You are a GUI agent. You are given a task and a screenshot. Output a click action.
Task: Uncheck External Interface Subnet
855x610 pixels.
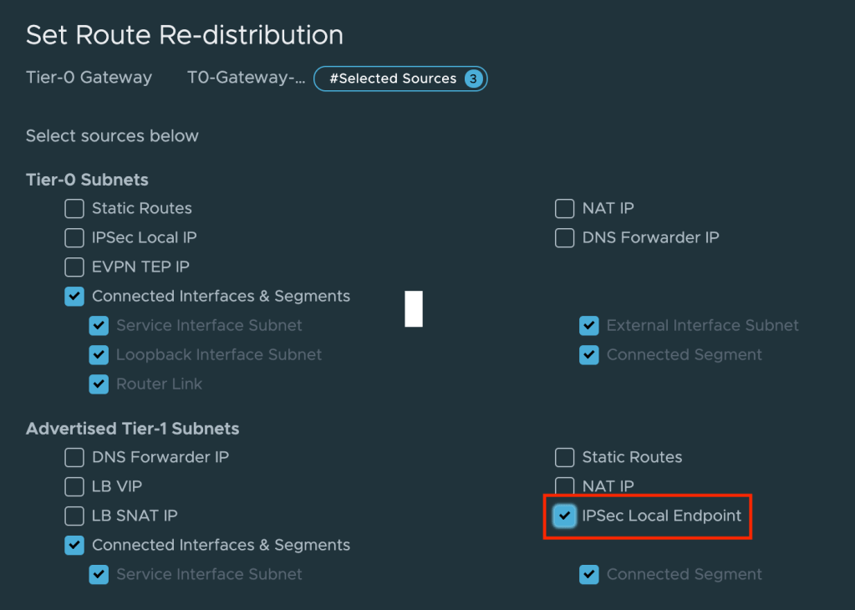coord(589,325)
